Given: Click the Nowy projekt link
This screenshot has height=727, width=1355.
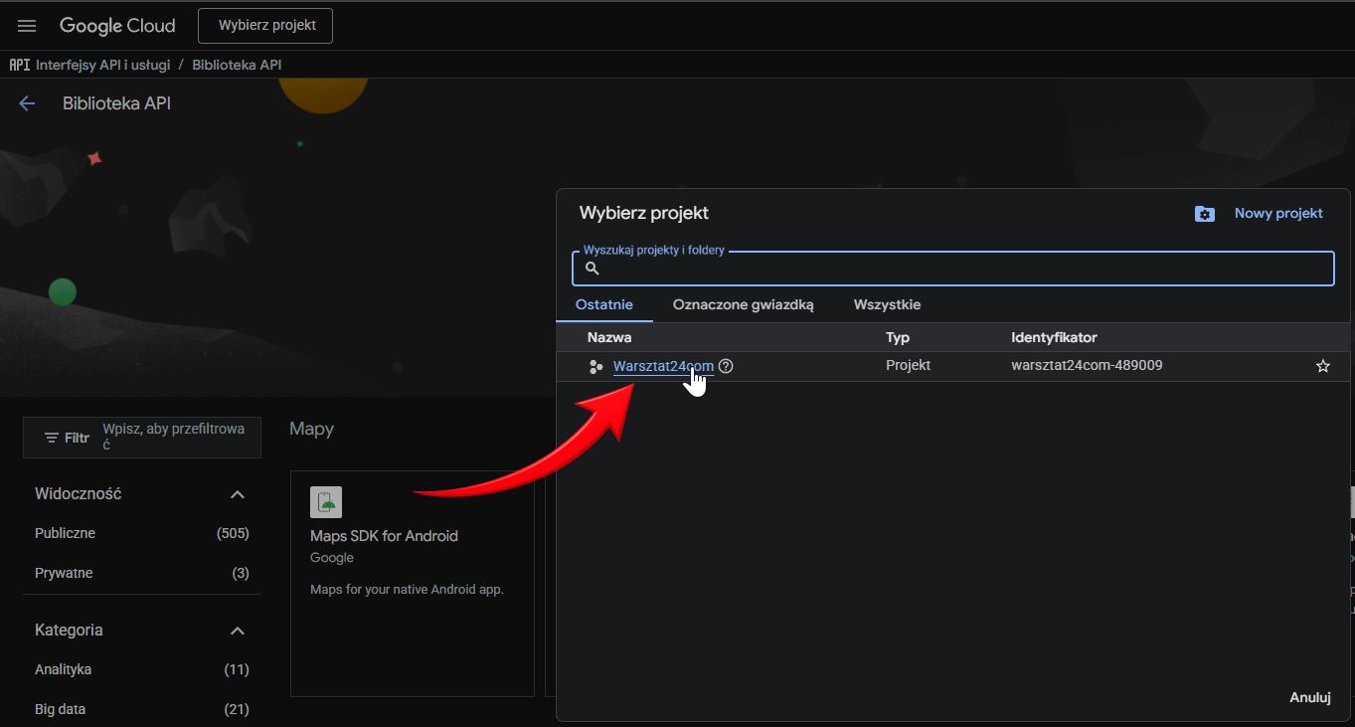Looking at the screenshot, I should click(1277, 213).
